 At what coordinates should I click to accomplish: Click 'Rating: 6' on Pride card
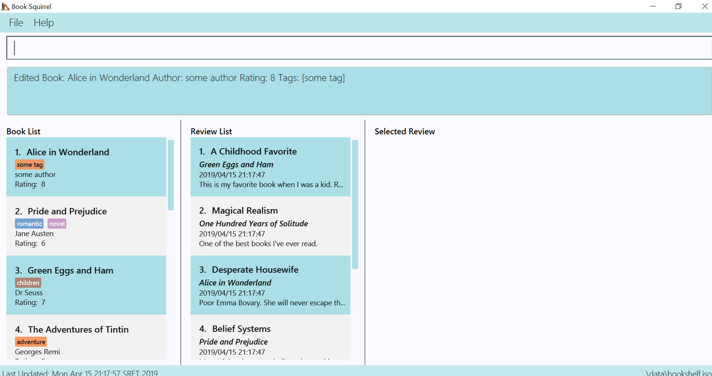click(x=30, y=243)
